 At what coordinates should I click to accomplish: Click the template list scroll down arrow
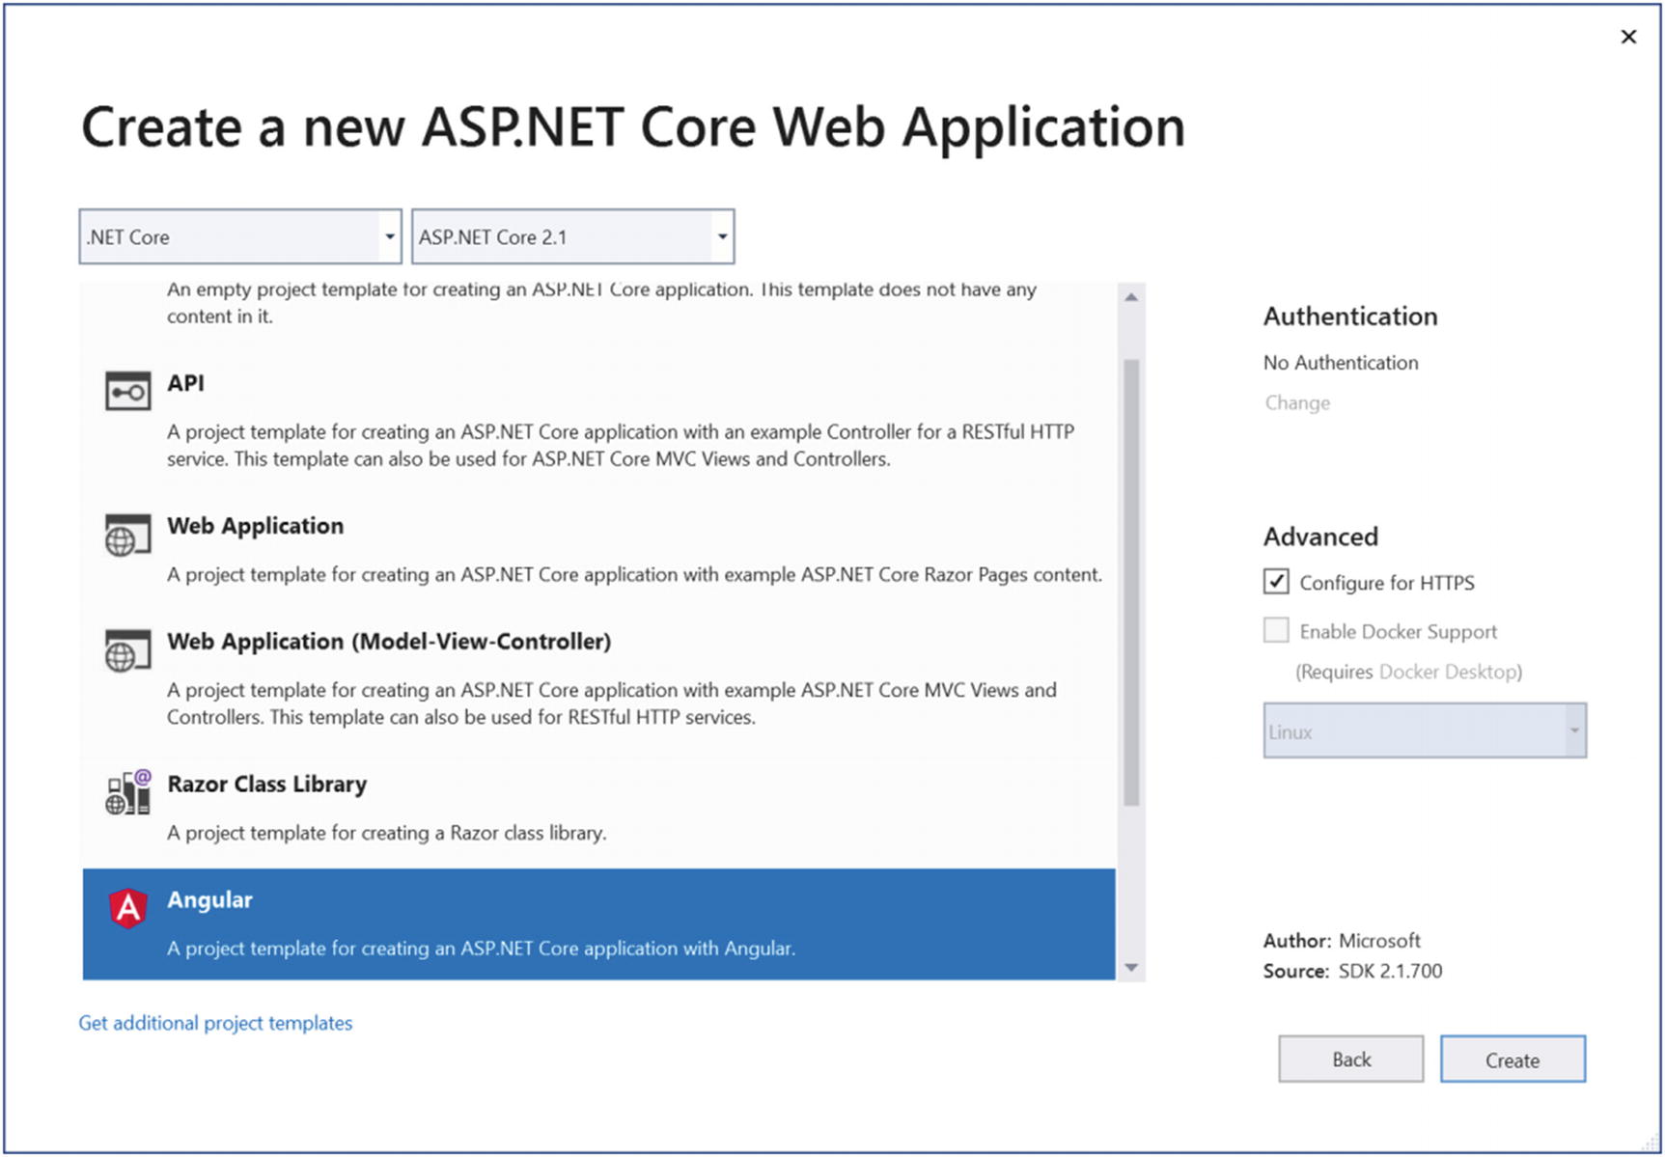[1131, 967]
